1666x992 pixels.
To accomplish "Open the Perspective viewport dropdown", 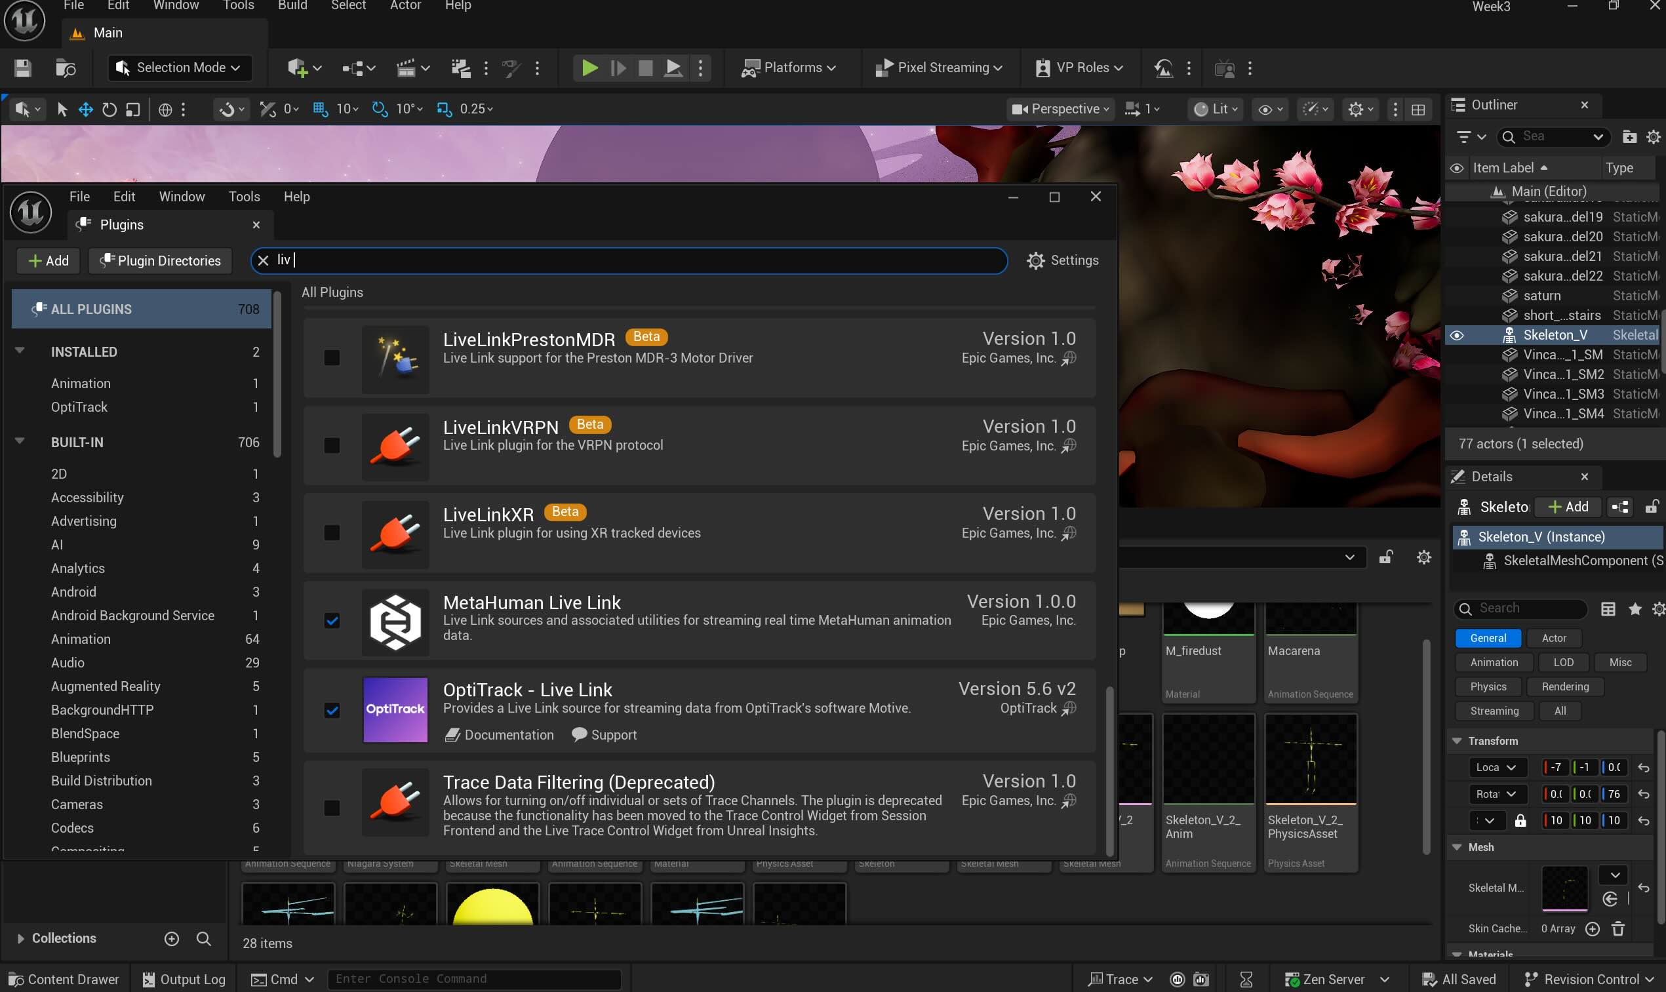I will point(1060,109).
